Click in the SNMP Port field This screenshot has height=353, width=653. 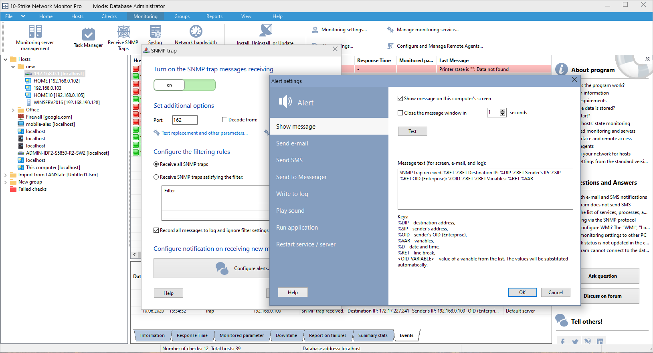pyautogui.click(x=185, y=120)
